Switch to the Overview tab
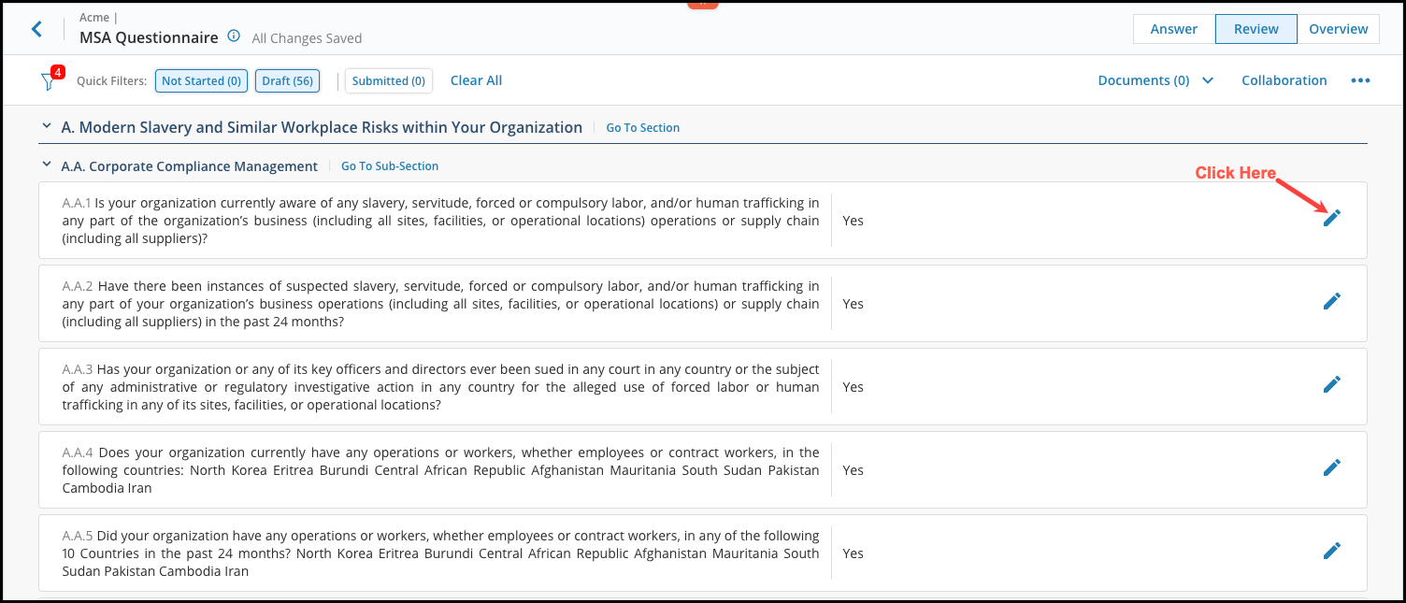The height and width of the screenshot is (603, 1406). click(1339, 29)
